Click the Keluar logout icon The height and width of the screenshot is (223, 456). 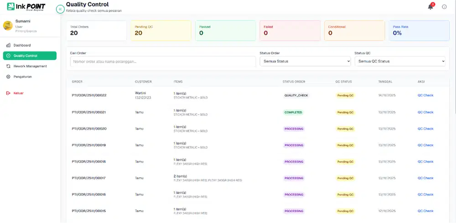[8, 93]
